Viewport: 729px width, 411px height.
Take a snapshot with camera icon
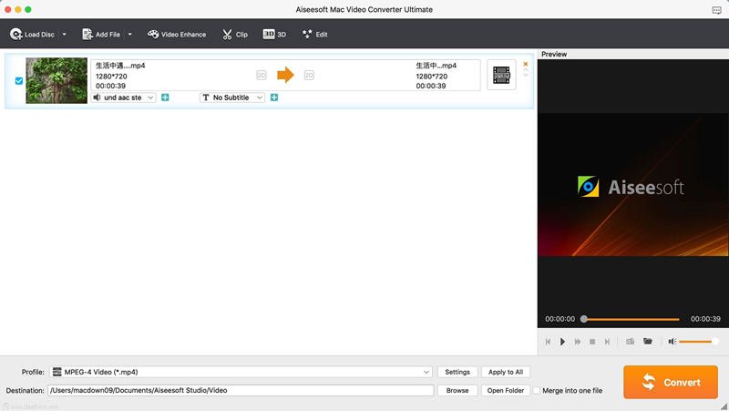tap(630, 341)
